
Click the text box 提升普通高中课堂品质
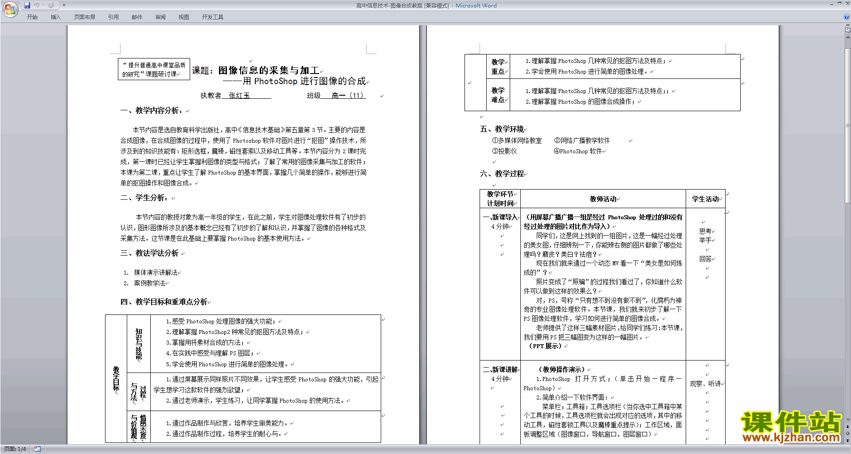click(154, 69)
